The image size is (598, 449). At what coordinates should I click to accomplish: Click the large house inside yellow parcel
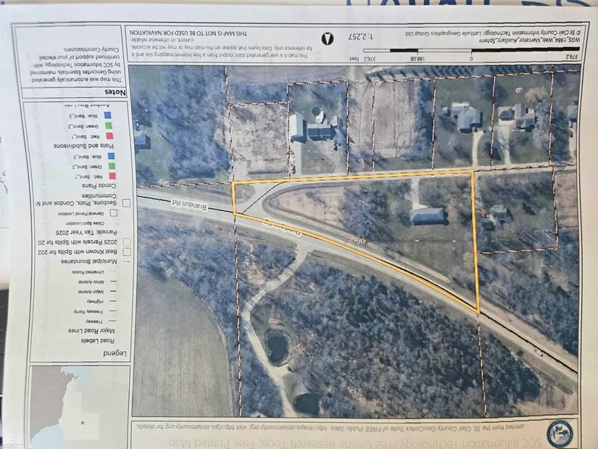point(427,215)
